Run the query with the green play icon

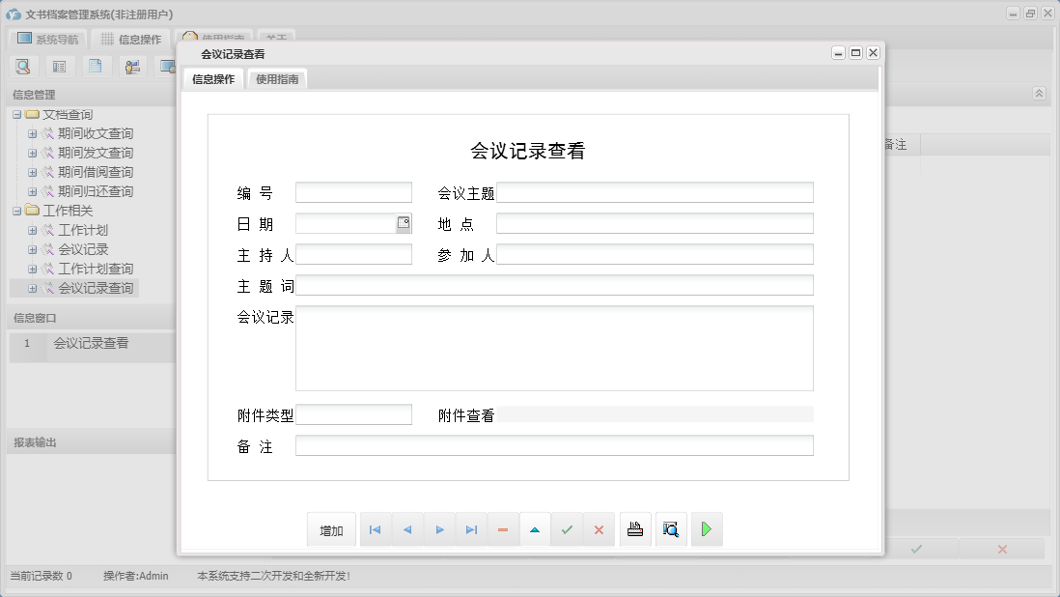[x=707, y=528]
